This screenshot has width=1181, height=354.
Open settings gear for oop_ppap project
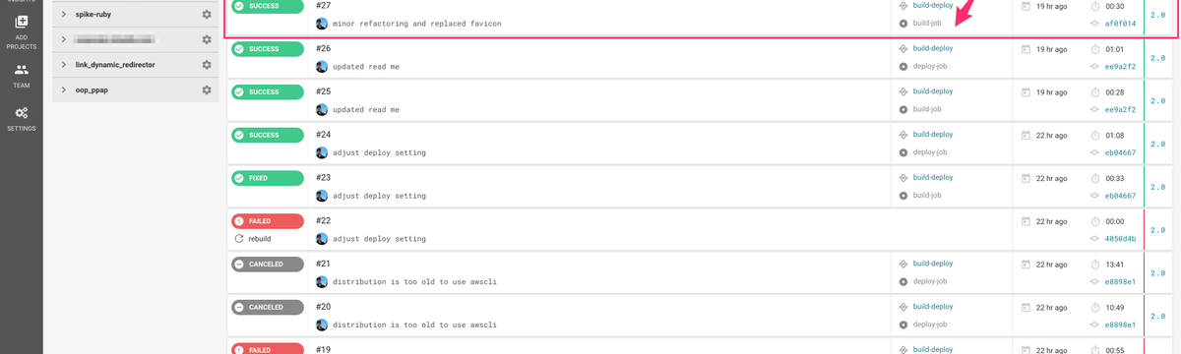point(207,89)
